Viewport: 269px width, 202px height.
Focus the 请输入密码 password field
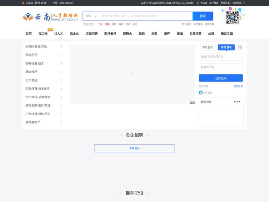[221, 67]
